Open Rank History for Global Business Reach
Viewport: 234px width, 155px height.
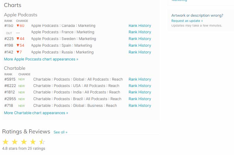point(140,106)
